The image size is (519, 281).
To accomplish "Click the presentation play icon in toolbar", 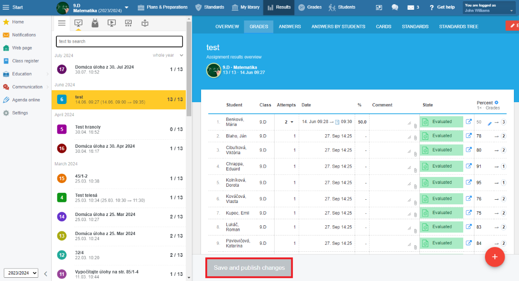I will [111, 23].
